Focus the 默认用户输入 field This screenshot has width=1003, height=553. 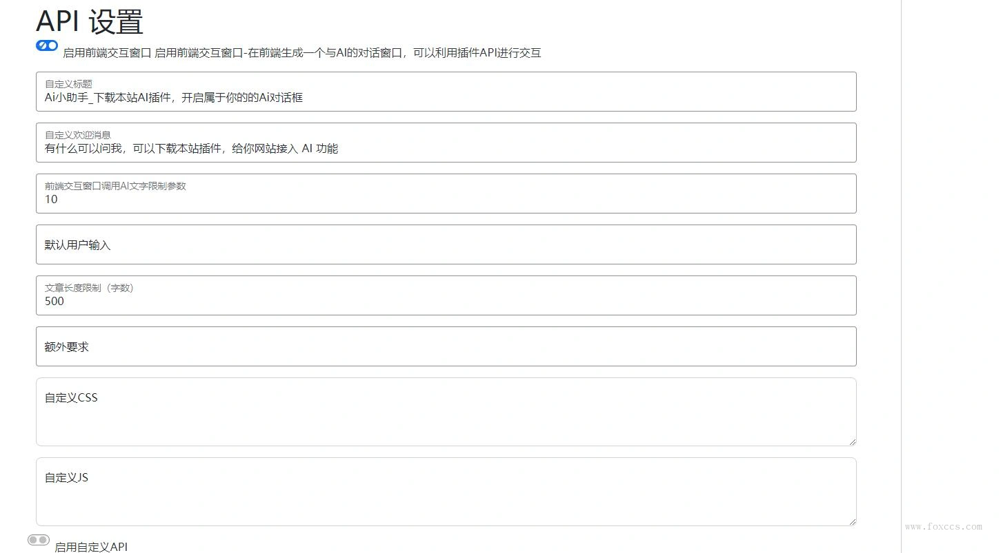tap(446, 244)
